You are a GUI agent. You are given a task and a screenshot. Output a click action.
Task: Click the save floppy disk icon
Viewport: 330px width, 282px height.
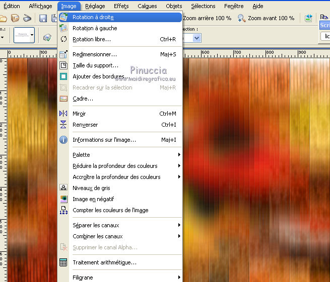coord(43,18)
